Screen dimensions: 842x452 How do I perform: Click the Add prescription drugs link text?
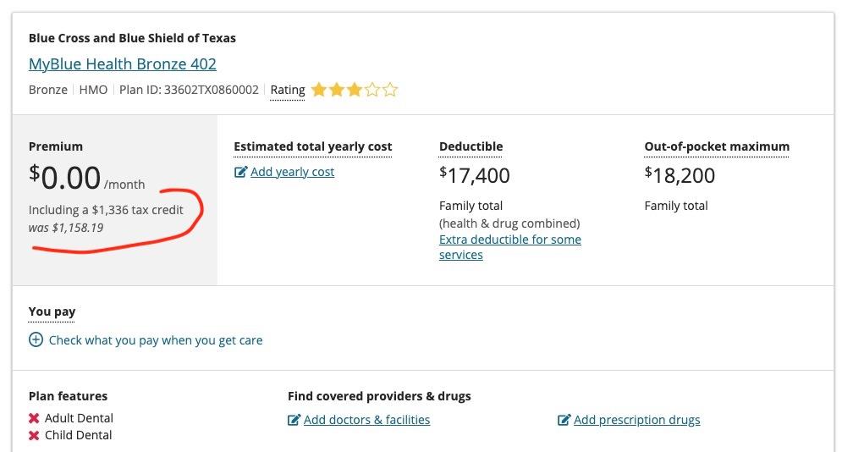[636, 420]
